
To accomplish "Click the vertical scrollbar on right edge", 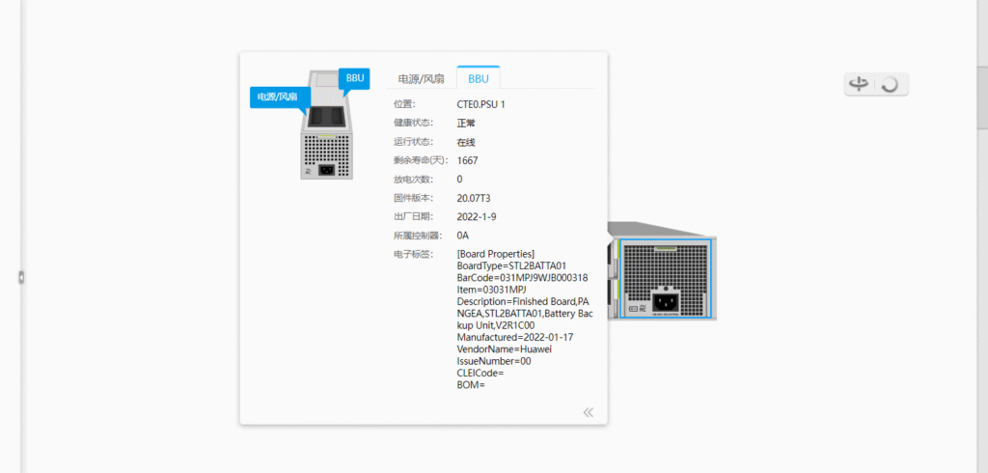I will [x=982, y=96].
